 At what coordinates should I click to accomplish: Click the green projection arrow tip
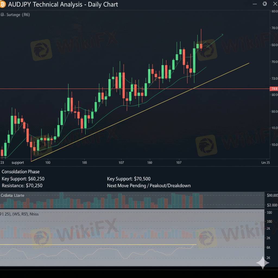(x=222, y=34)
